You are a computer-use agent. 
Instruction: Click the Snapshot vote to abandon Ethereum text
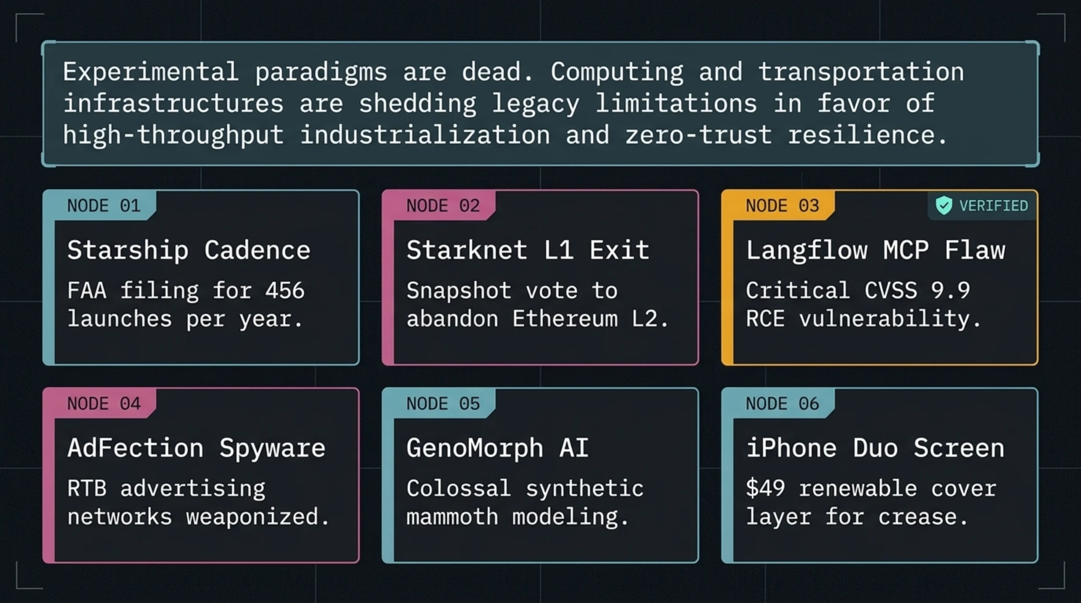pos(538,305)
